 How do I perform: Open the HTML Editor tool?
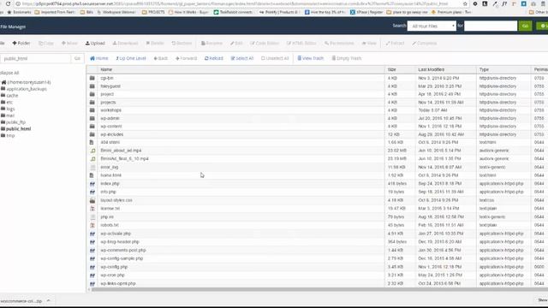[x=301, y=44]
